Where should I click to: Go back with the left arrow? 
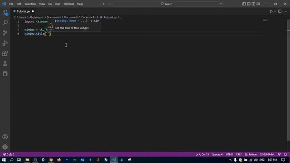pos(104,4)
